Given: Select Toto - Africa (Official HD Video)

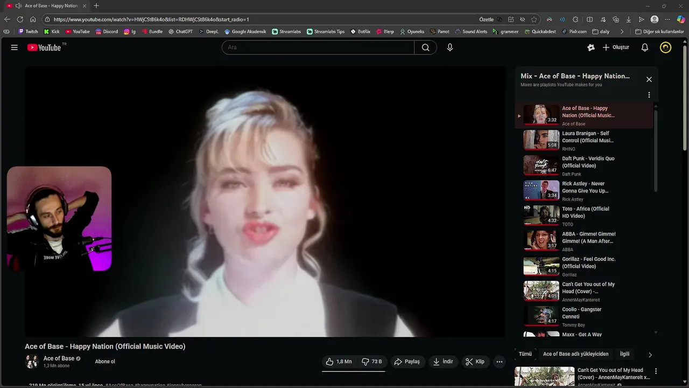Looking at the screenshot, I should coord(584,216).
